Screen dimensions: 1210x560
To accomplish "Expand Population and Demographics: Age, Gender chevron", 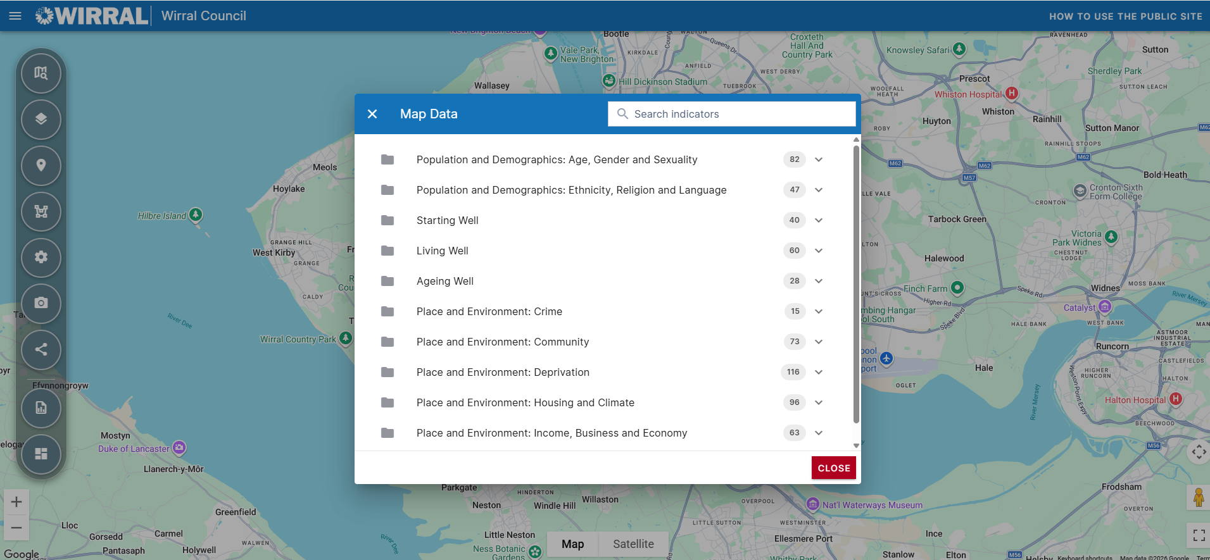I will pyautogui.click(x=819, y=159).
